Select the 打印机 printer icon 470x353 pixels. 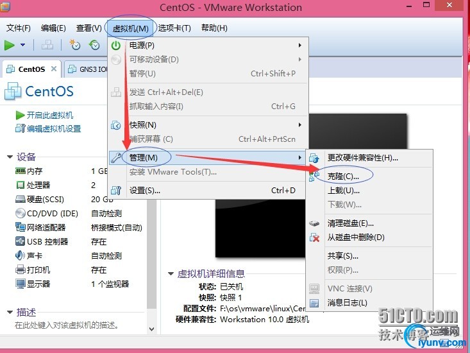click(x=20, y=270)
